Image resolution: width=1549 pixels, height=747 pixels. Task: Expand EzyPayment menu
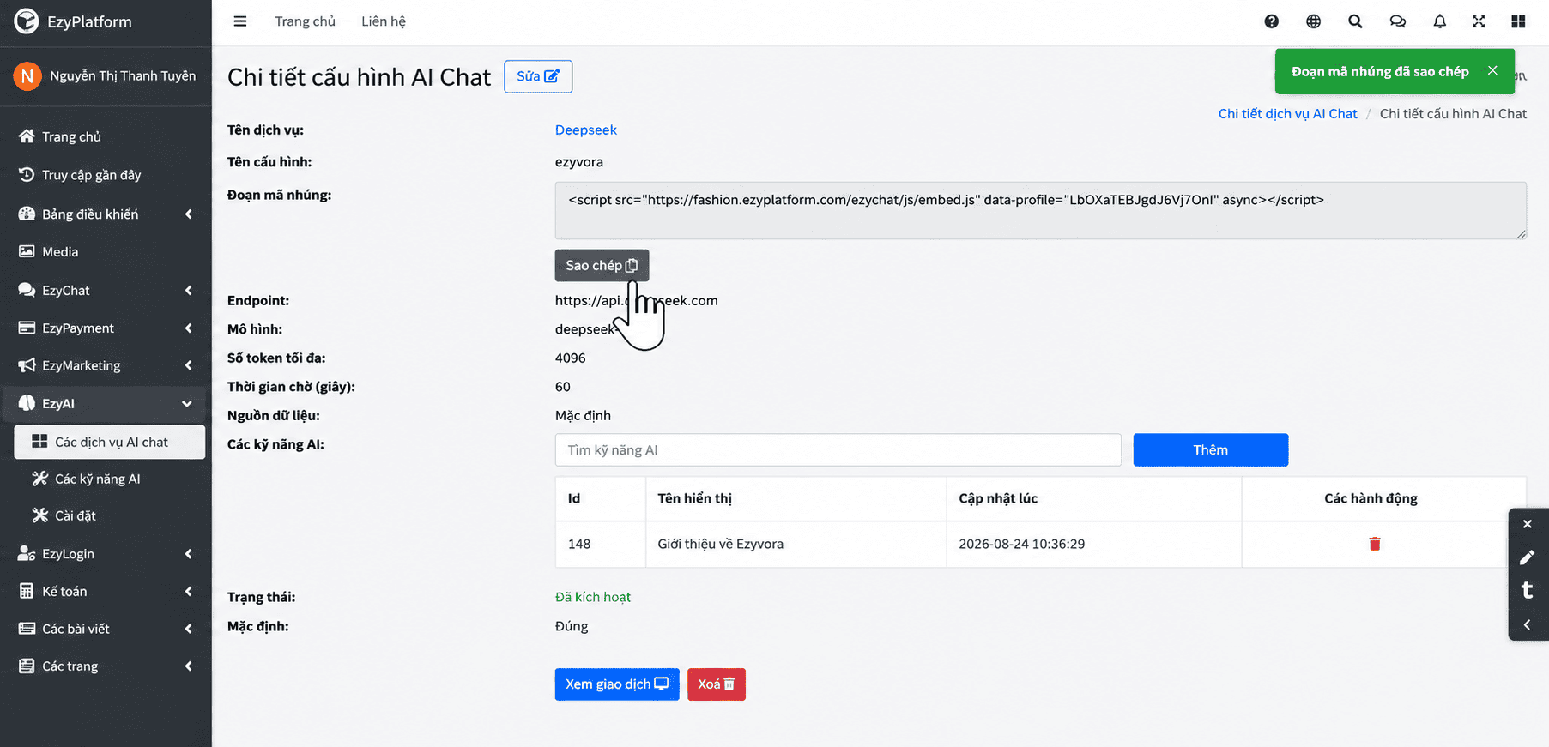[x=106, y=328]
